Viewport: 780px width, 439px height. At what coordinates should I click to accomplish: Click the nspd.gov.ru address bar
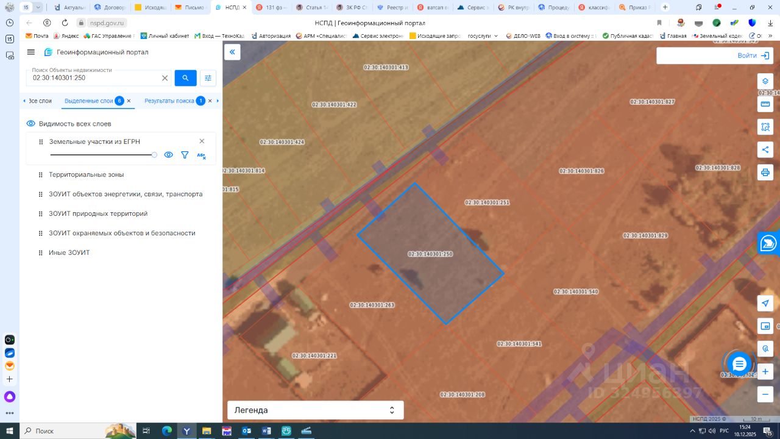[107, 23]
